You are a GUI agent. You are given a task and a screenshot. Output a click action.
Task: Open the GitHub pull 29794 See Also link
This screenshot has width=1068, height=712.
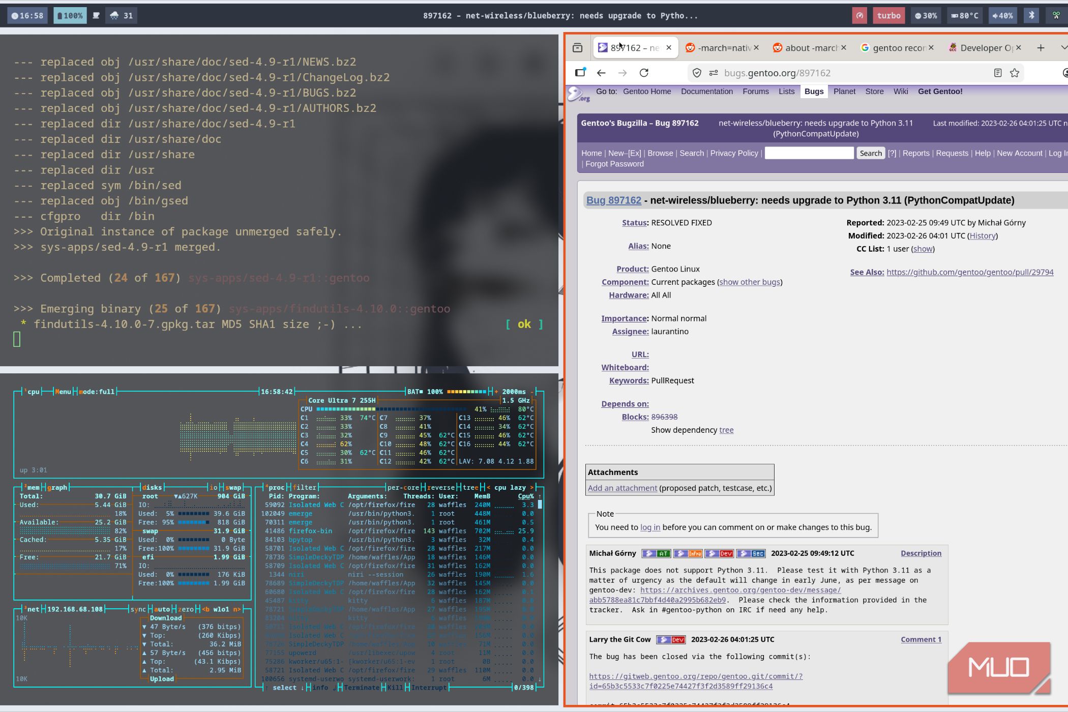pyautogui.click(x=970, y=273)
